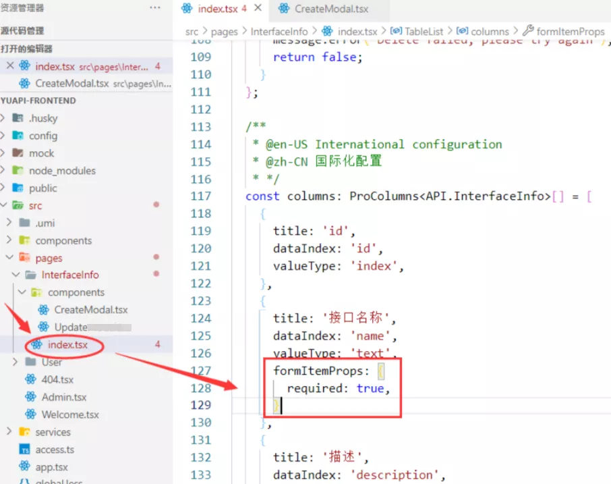Click the .umi folder icon
Image resolution: width=611 pixels, height=484 pixels.
pos(24,223)
